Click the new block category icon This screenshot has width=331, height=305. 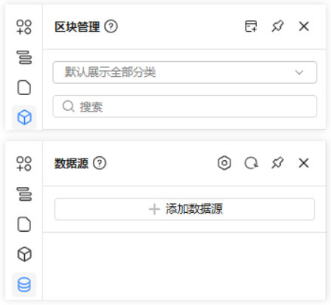click(251, 26)
